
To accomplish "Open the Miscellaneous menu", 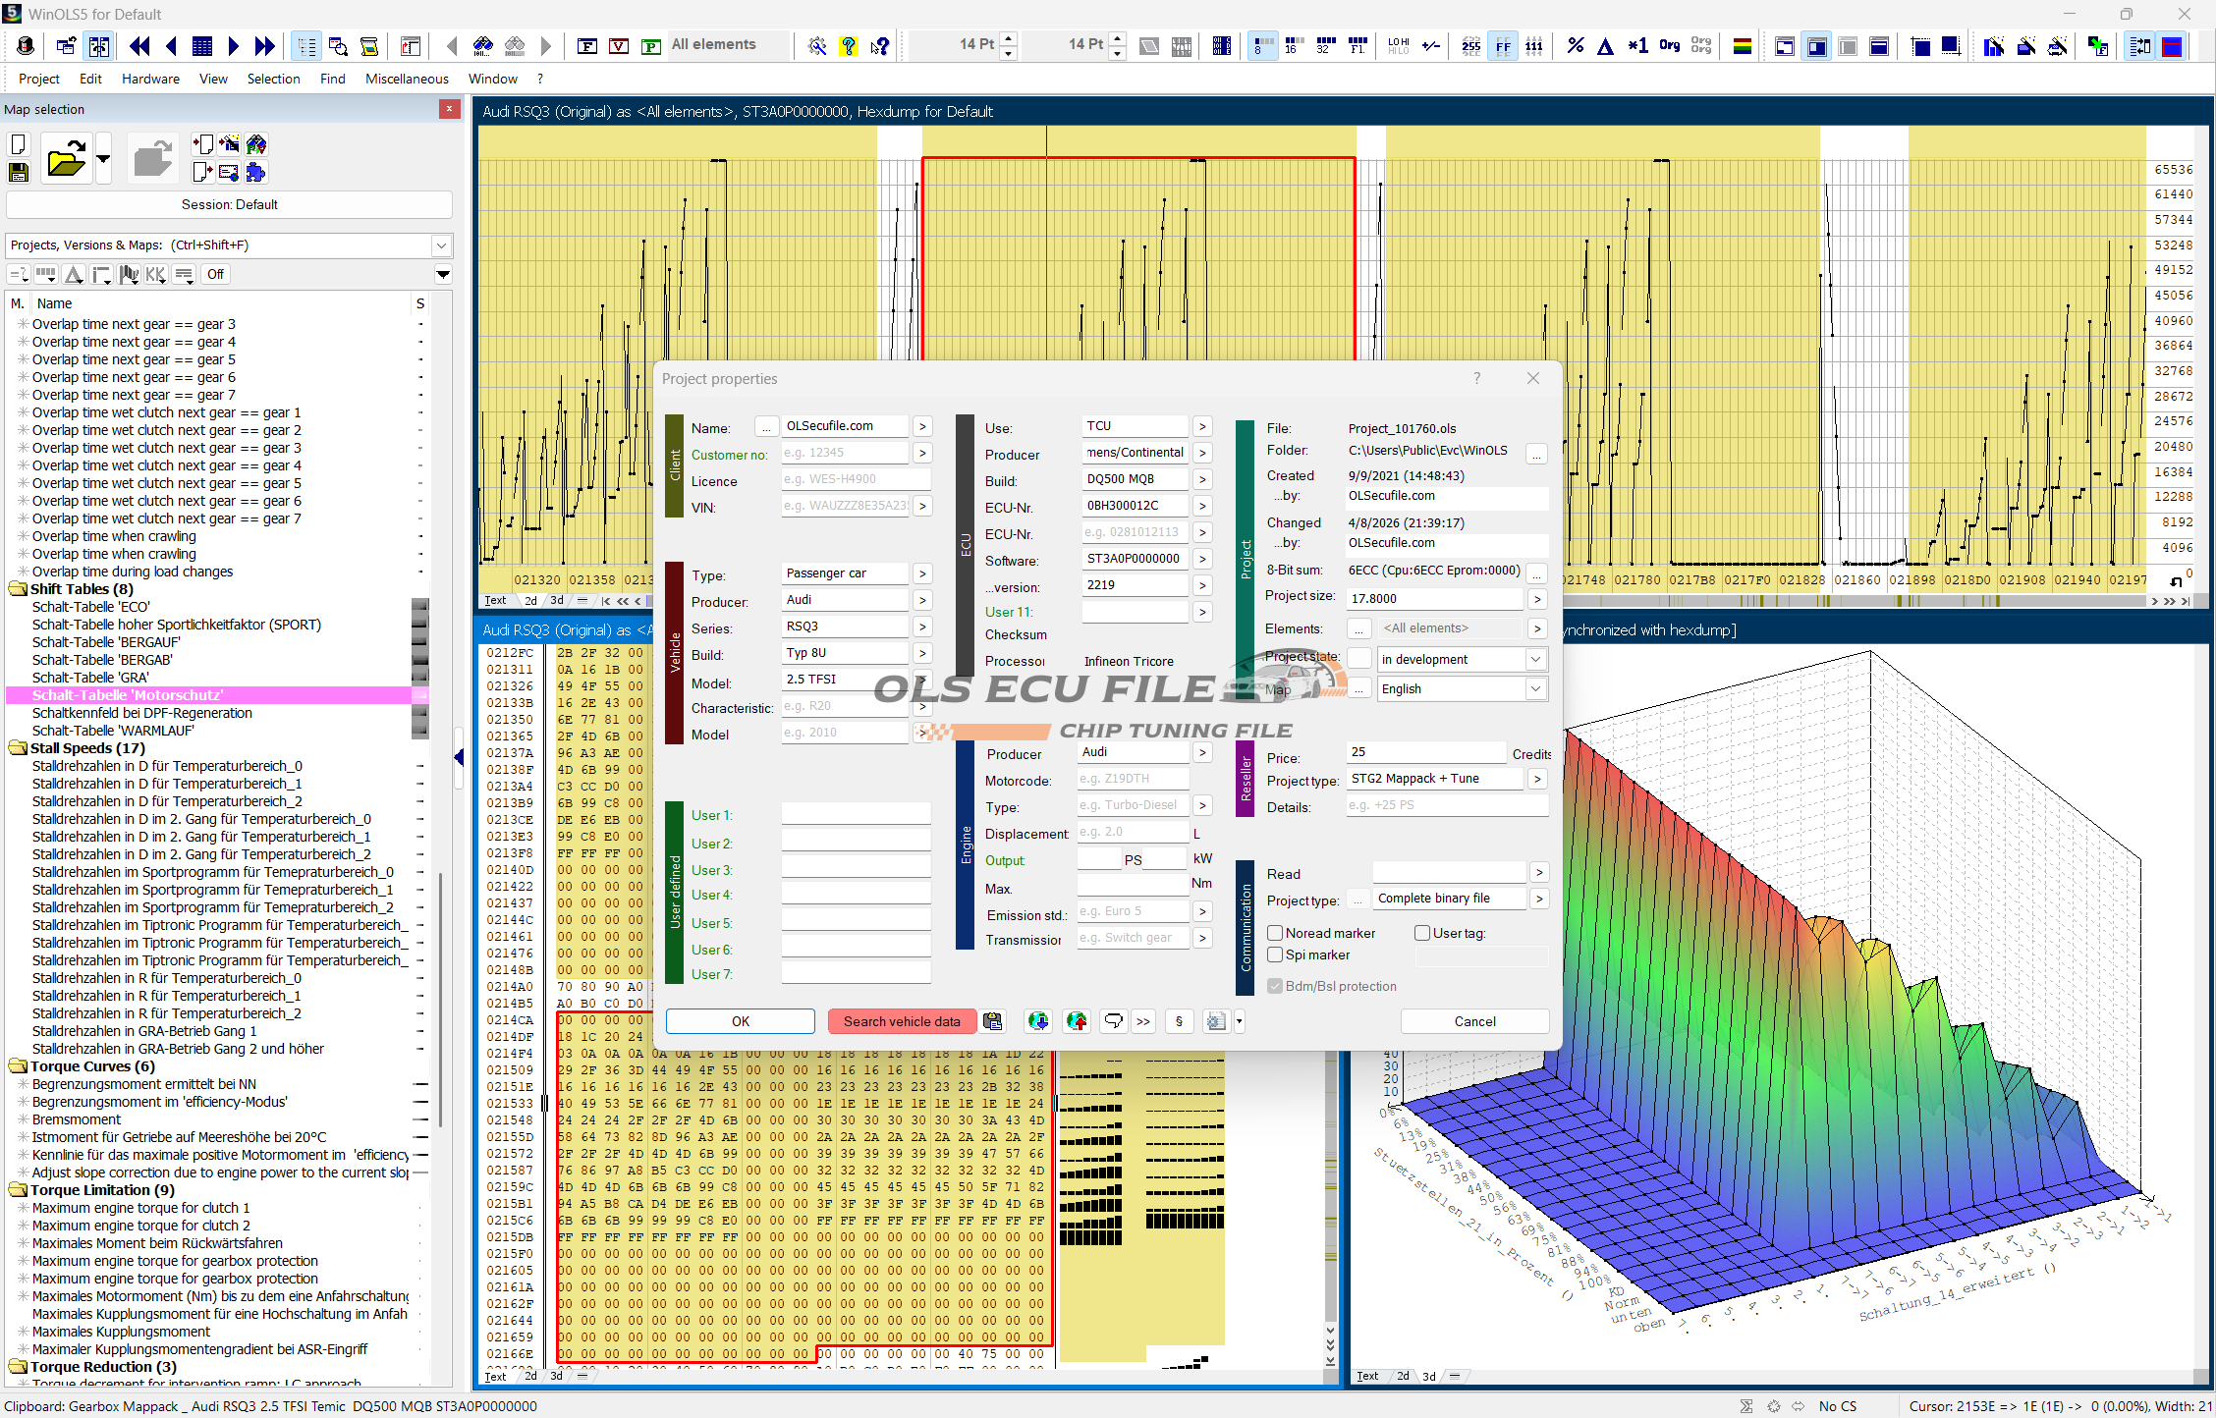I will click(x=407, y=79).
